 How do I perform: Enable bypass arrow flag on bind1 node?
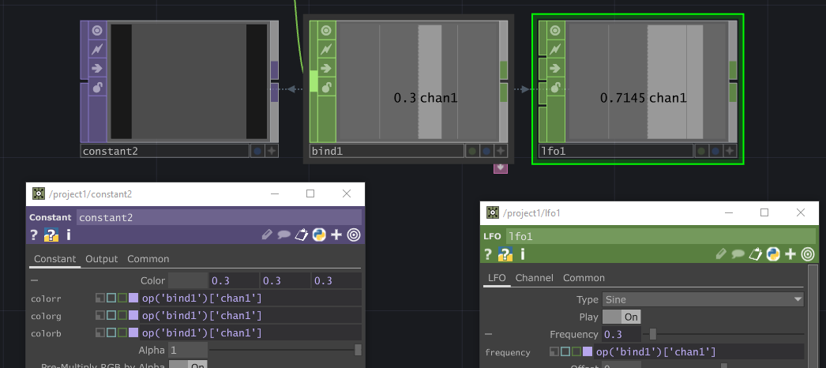pos(327,68)
